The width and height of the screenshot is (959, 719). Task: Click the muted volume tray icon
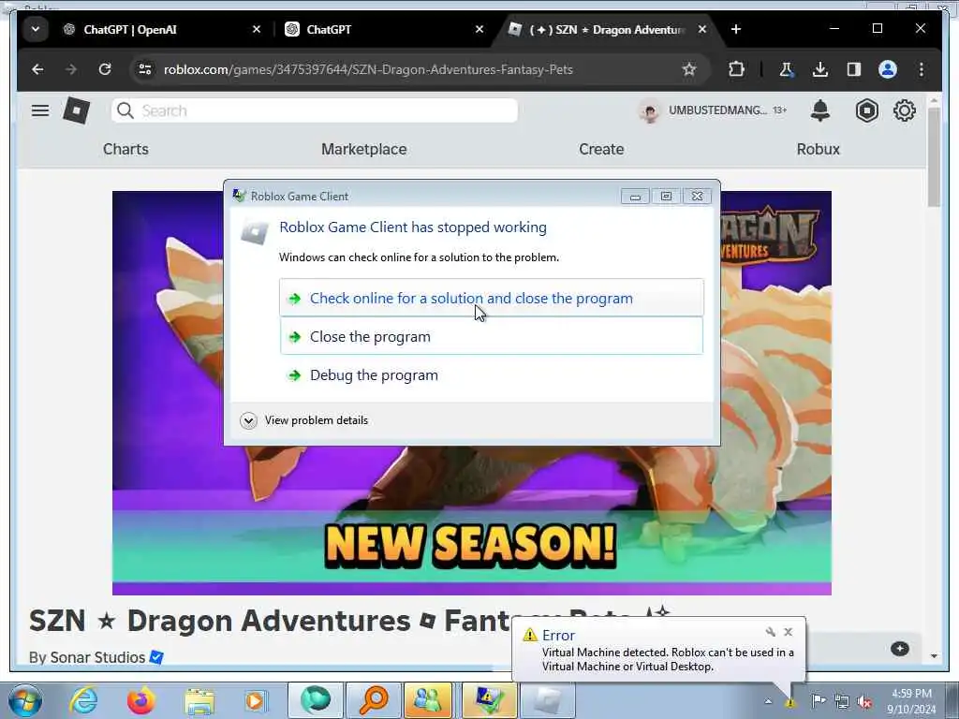(864, 701)
